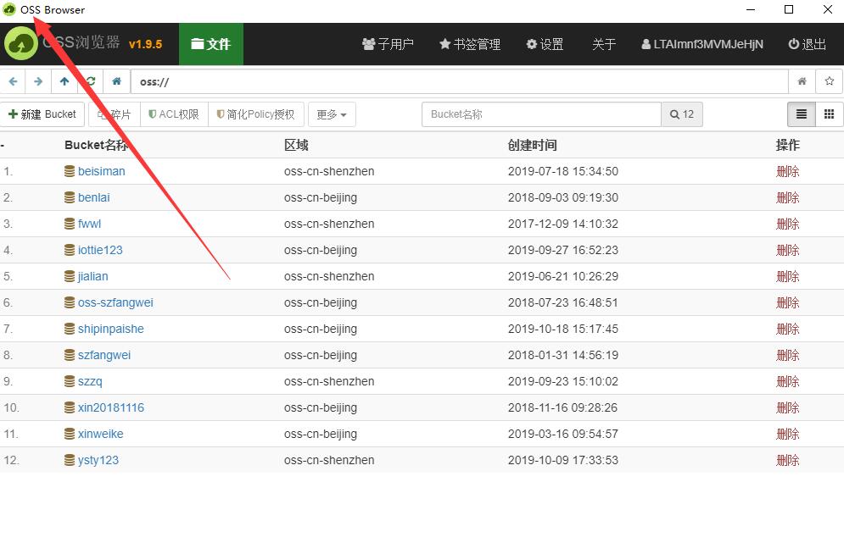Open the beisiman bucket

coord(101,171)
